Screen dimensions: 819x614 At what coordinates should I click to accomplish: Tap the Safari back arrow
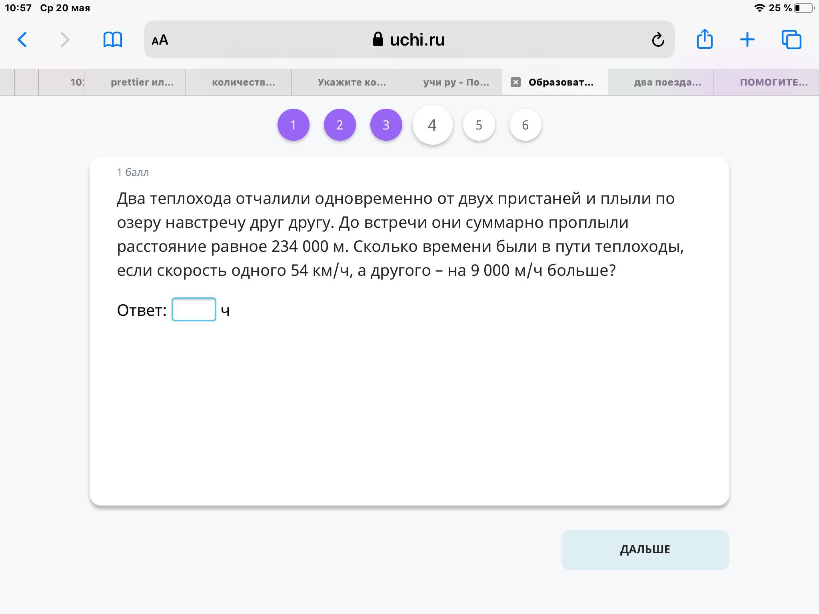point(22,40)
